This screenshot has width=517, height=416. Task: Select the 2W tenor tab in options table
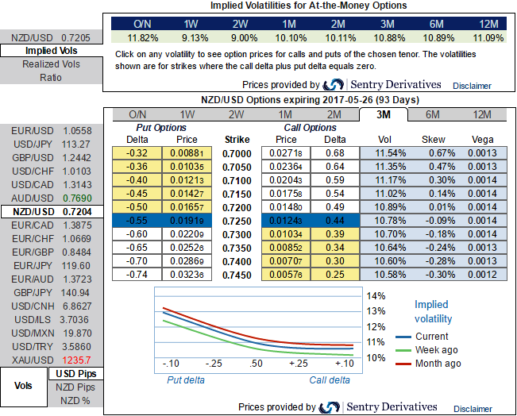(236, 114)
